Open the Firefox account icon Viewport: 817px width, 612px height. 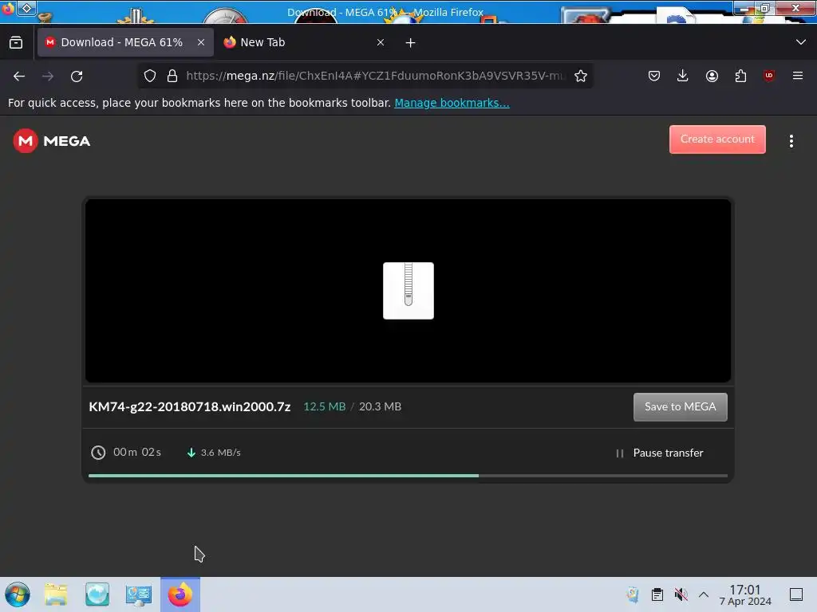[x=712, y=76]
